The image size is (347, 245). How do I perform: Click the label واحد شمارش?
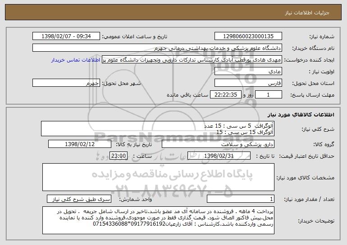[x=136, y=199]
